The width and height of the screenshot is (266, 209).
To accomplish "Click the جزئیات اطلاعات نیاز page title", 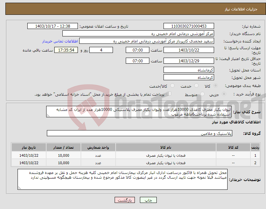I will click(x=241, y=9).
